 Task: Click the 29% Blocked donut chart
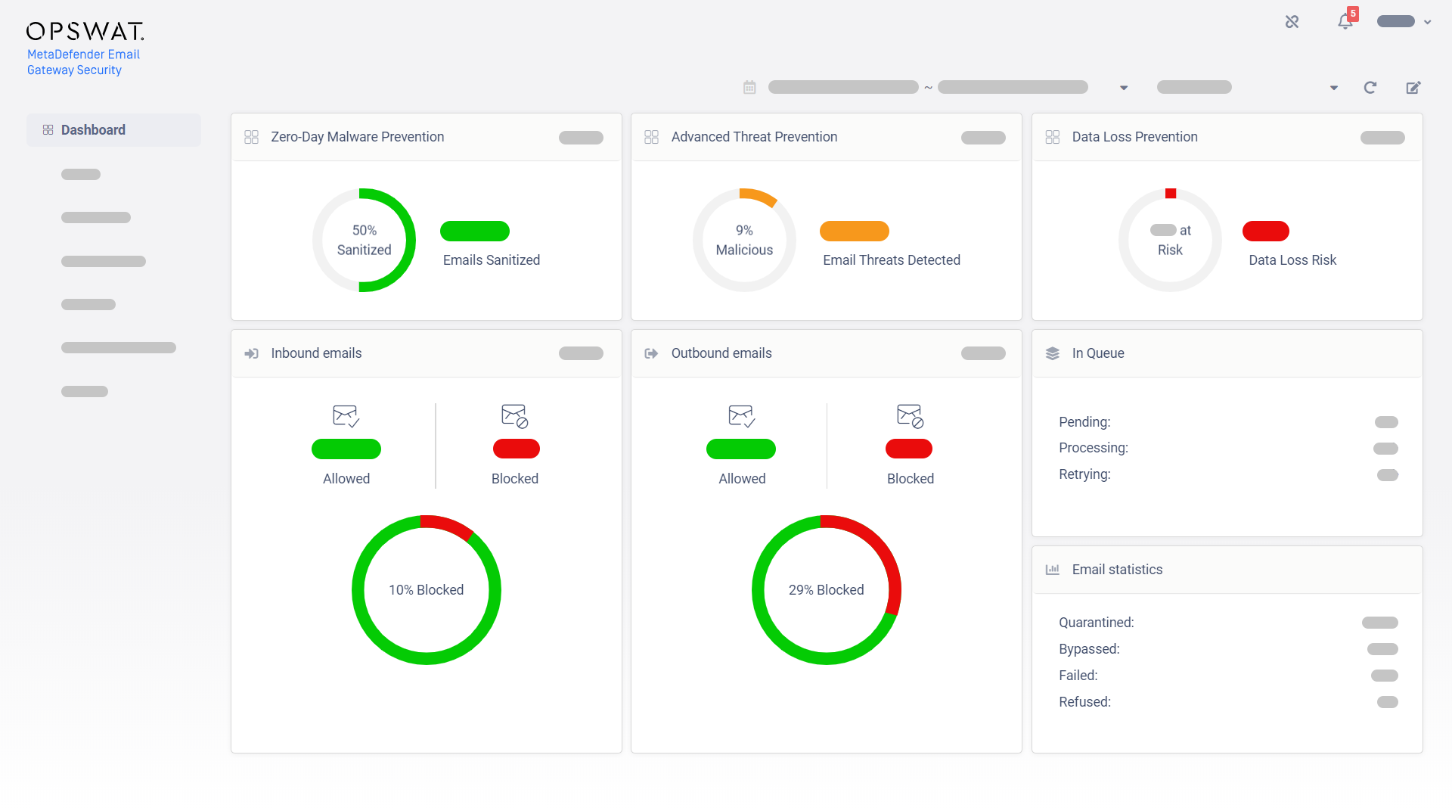tap(826, 590)
